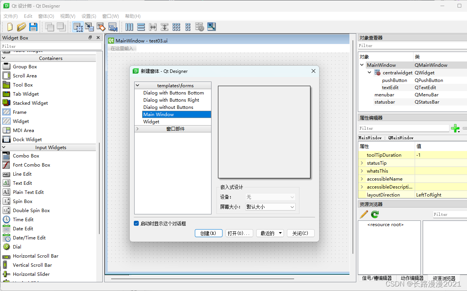Switch to Edit Tab Order mode icon

pos(113,27)
